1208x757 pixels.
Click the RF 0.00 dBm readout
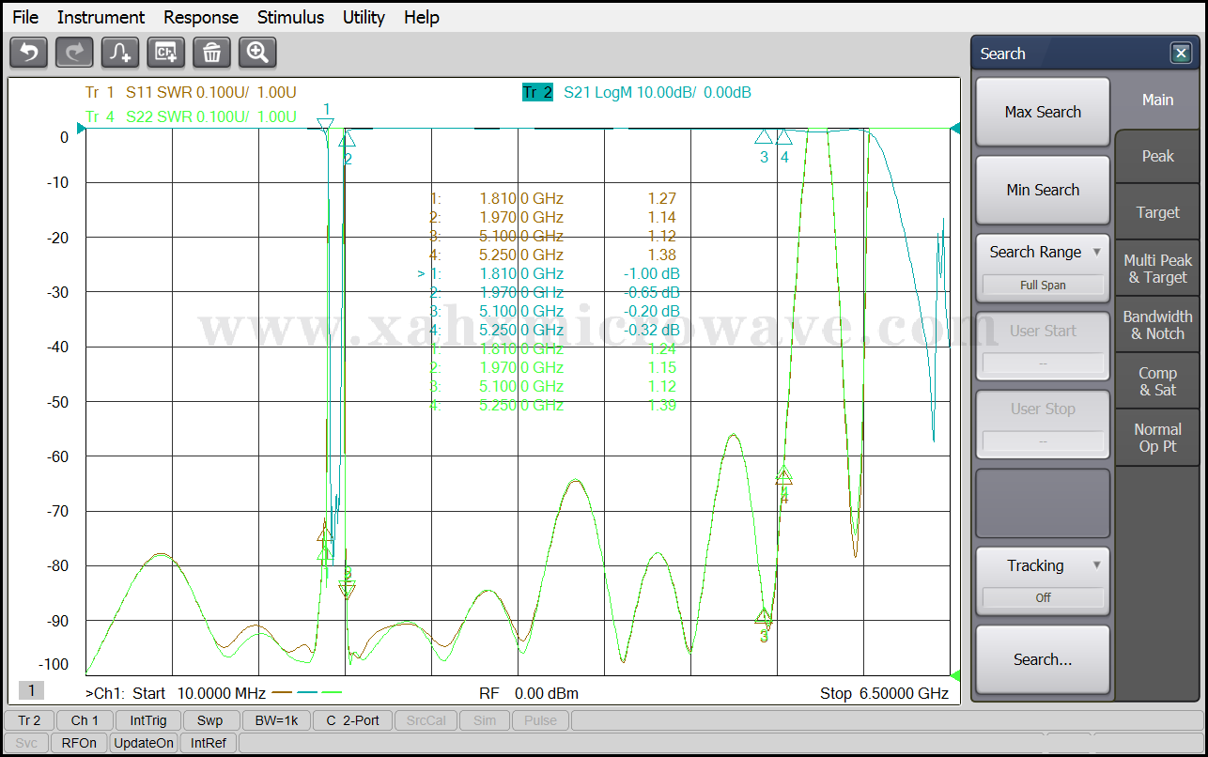[x=529, y=694]
